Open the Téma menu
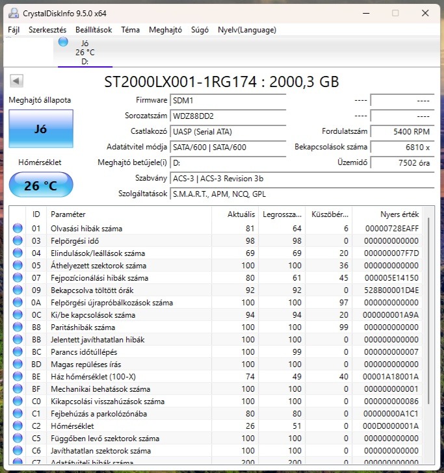This screenshot has height=473, width=444. (x=131, y=30)
